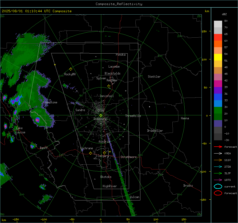Click the Hanna city label
This screenshot has width=238, height=223.
(x=185, y=118)
